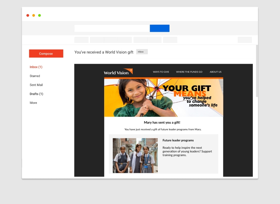Image resolution: width=280 pixels, height=204 pixels.
Task: Click the email subject You've received a World Vision gift
Action: click(x=104, y=52)
